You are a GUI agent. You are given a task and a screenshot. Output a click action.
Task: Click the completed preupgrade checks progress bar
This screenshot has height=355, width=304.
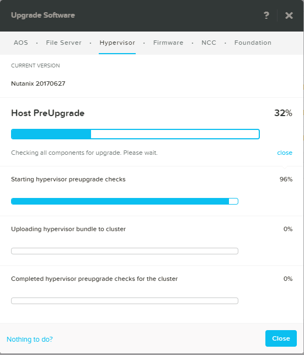(x=125, y=301)
